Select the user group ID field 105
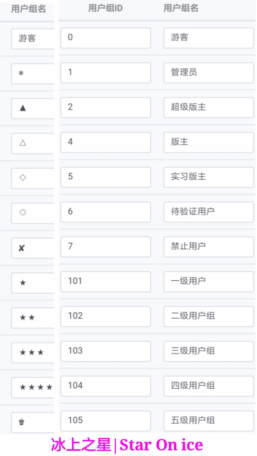This screenshot has width=257, height=456. click(106, 421)
